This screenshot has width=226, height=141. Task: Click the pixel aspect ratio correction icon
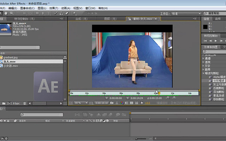pos(137,103)
